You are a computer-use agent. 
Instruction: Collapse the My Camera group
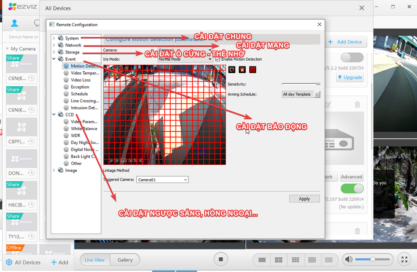tap(7, 49)
